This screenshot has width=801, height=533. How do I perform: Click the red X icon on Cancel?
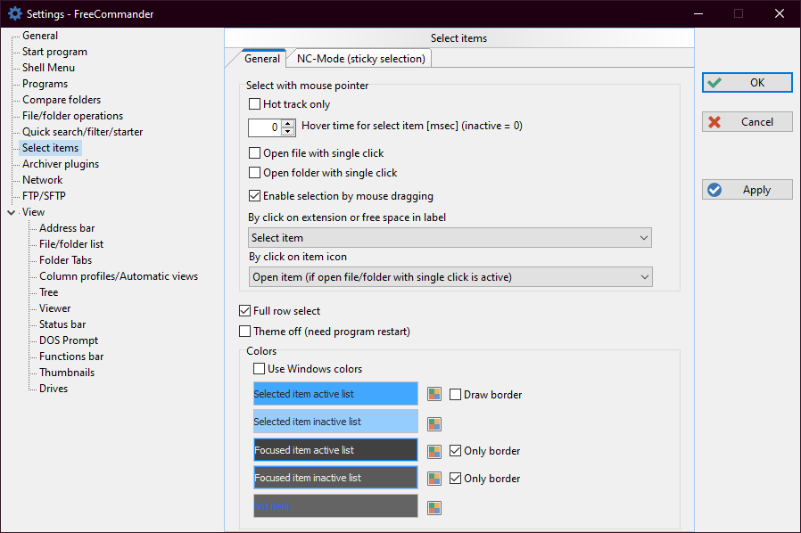pyautogui.click(x=714, y=122)
